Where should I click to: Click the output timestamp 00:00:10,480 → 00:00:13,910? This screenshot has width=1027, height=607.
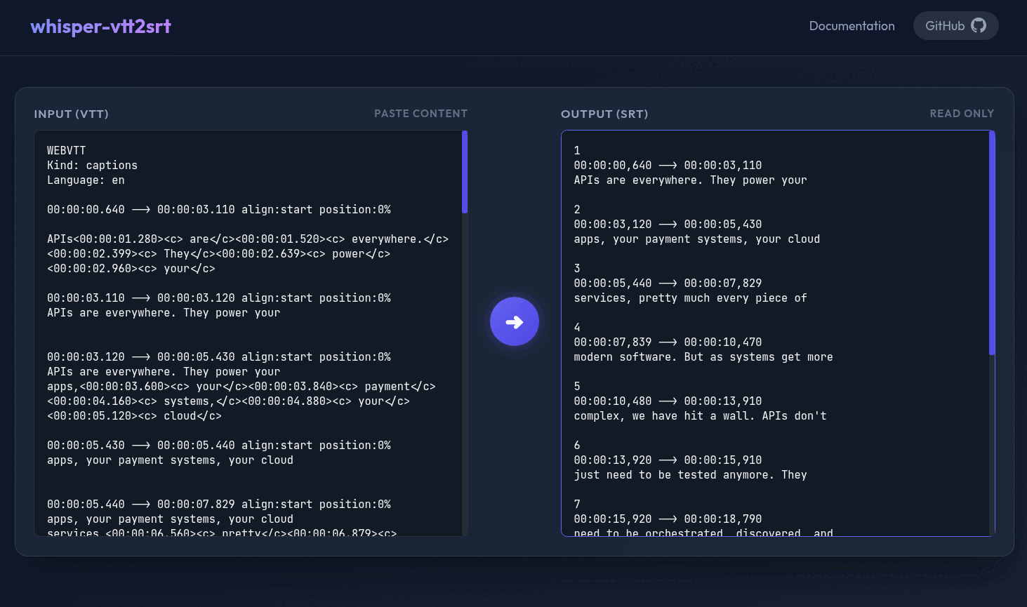click(x=668, y=401)
